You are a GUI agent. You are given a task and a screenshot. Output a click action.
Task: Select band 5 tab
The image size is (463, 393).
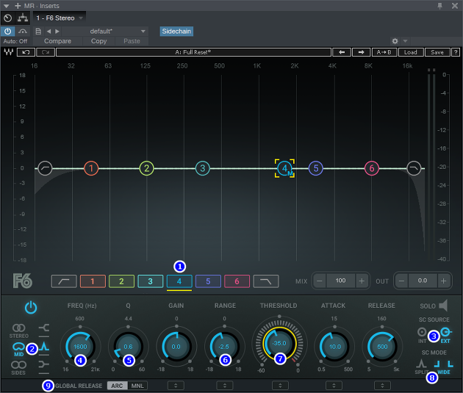pos(208,281)
